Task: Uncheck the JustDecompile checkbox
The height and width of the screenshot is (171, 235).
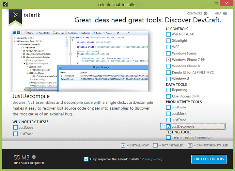Action: pyautogui.click(x=168, y=127)
